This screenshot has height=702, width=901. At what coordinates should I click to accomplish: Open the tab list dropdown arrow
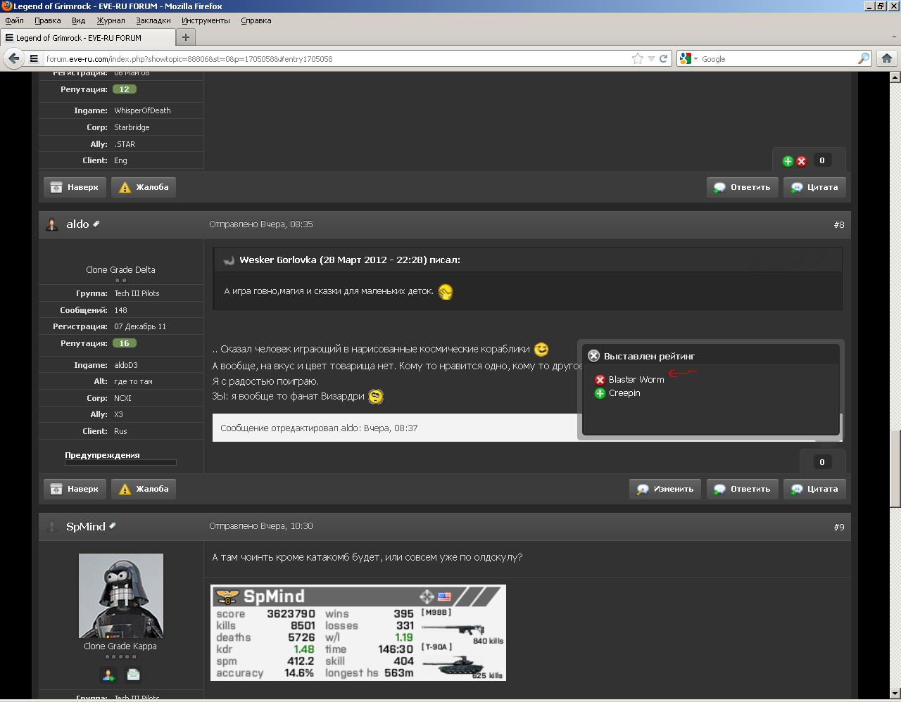(x=893, y=37)
